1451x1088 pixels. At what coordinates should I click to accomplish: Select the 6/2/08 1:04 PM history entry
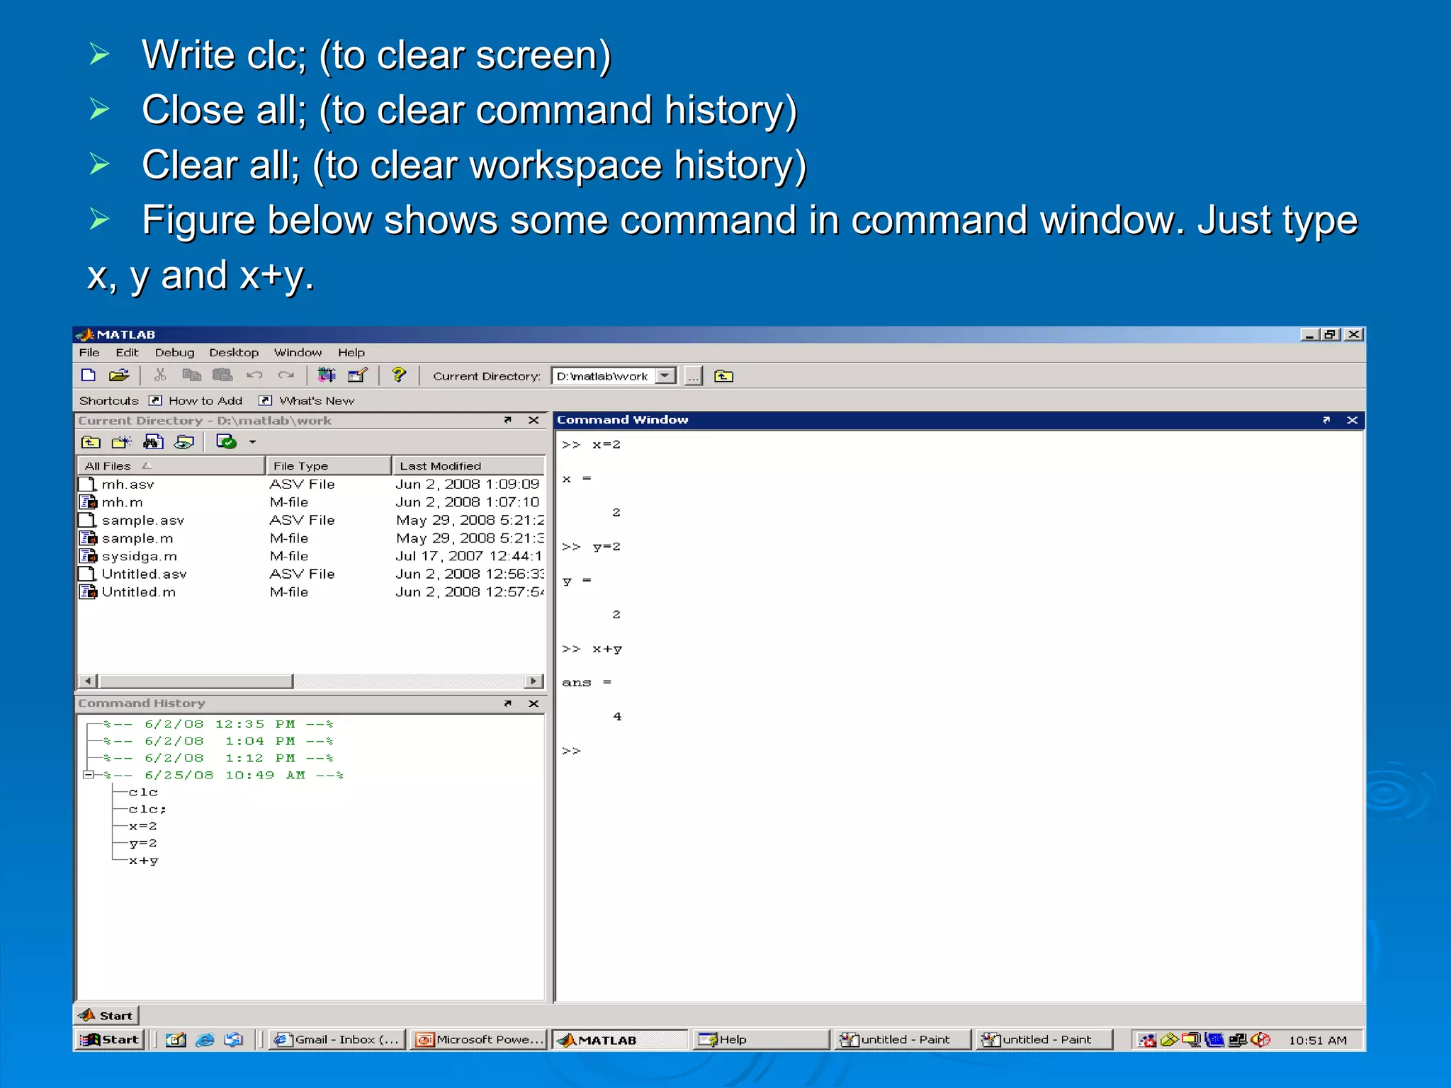click(x=218, y=741)
